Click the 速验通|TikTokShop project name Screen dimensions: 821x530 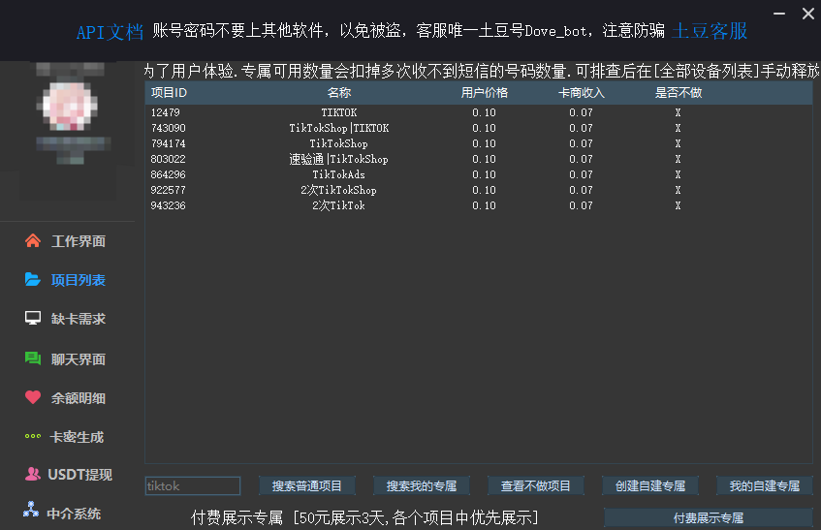click(338, 159)
